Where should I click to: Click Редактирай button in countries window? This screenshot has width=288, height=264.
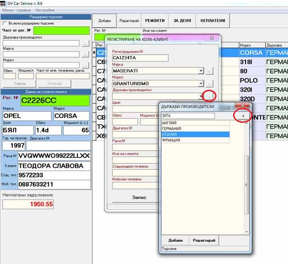pos(204,241)
